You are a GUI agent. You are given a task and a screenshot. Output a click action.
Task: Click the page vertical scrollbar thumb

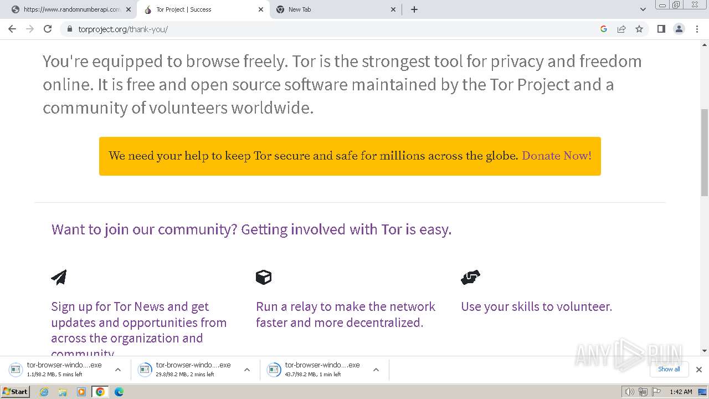(705, 152)
